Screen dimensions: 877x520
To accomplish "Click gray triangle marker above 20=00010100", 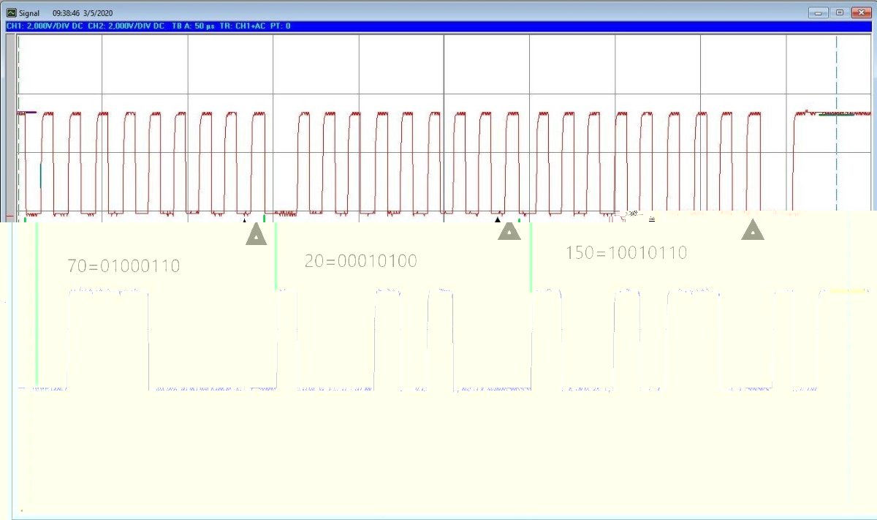I will coord(509,231).
